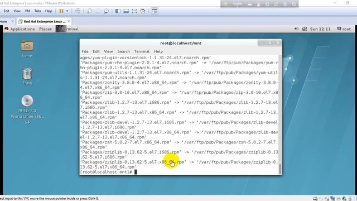Open terminal Edit menu
357x201 pixels.
pos(96,51)
